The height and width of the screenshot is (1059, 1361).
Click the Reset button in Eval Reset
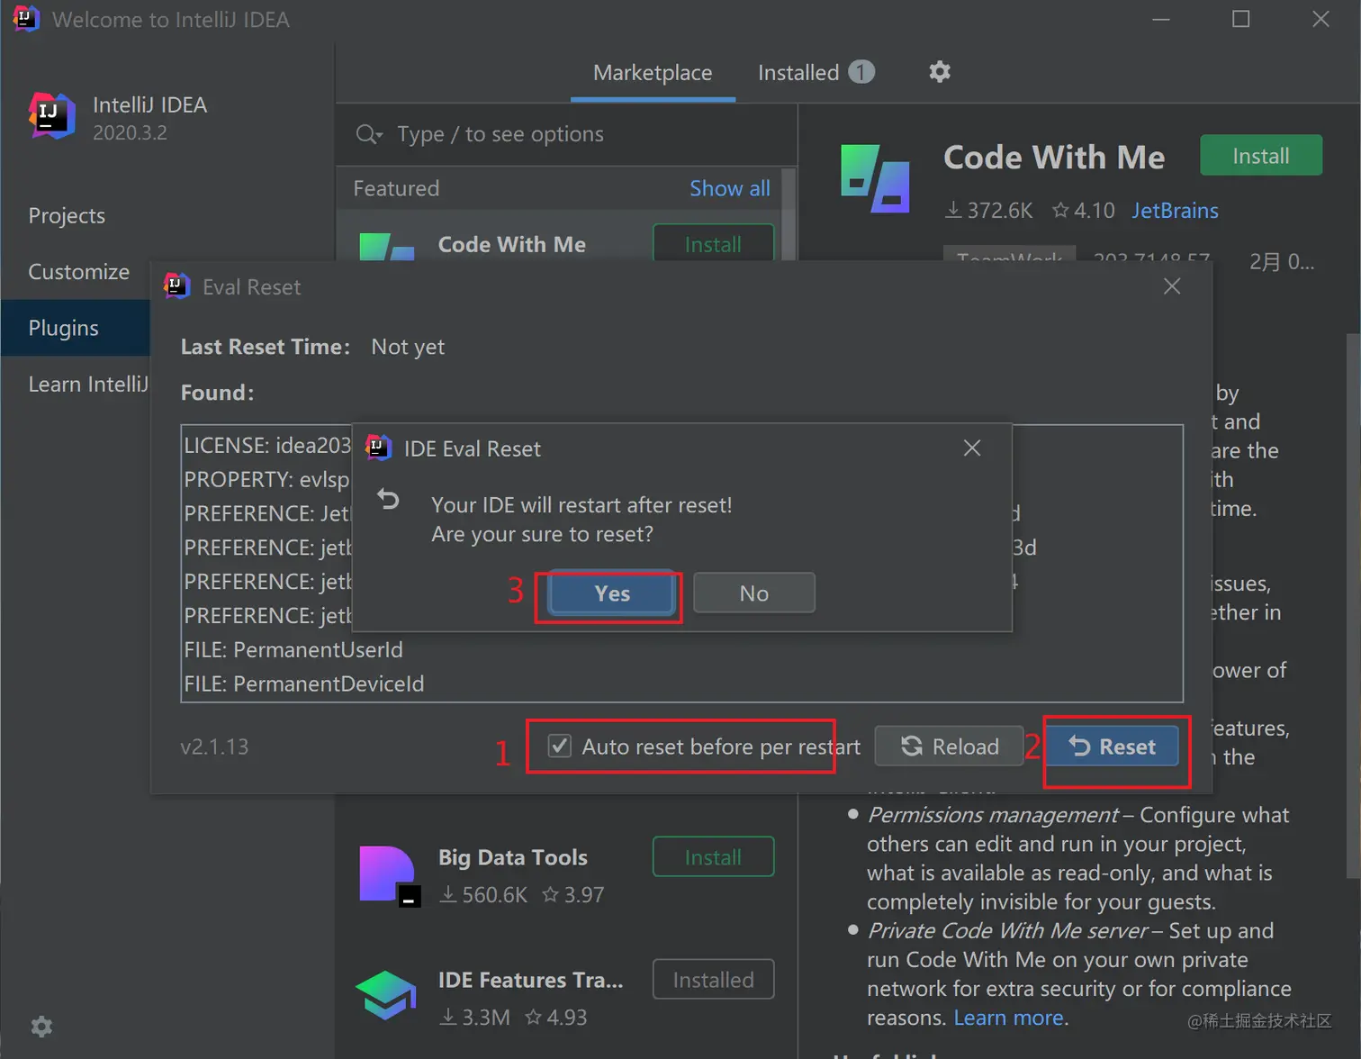[x=1113, y=747]
